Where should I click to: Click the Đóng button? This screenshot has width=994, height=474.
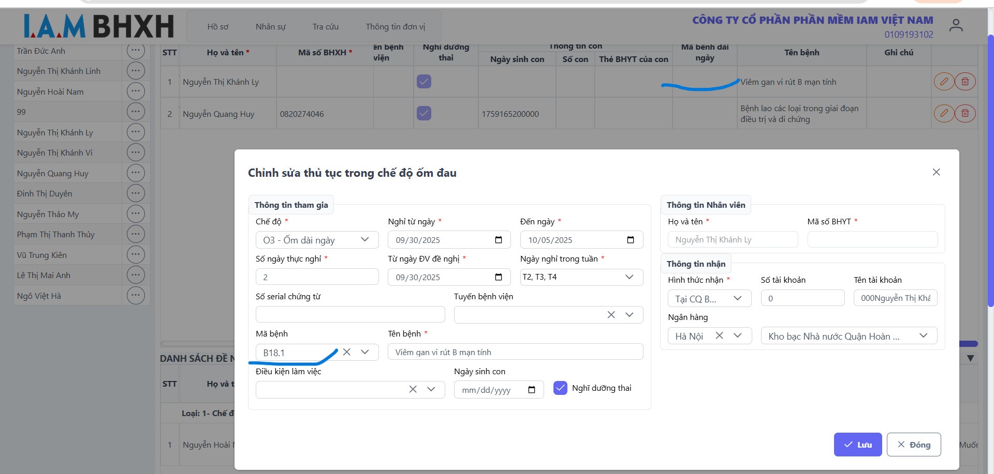[913, 445]
